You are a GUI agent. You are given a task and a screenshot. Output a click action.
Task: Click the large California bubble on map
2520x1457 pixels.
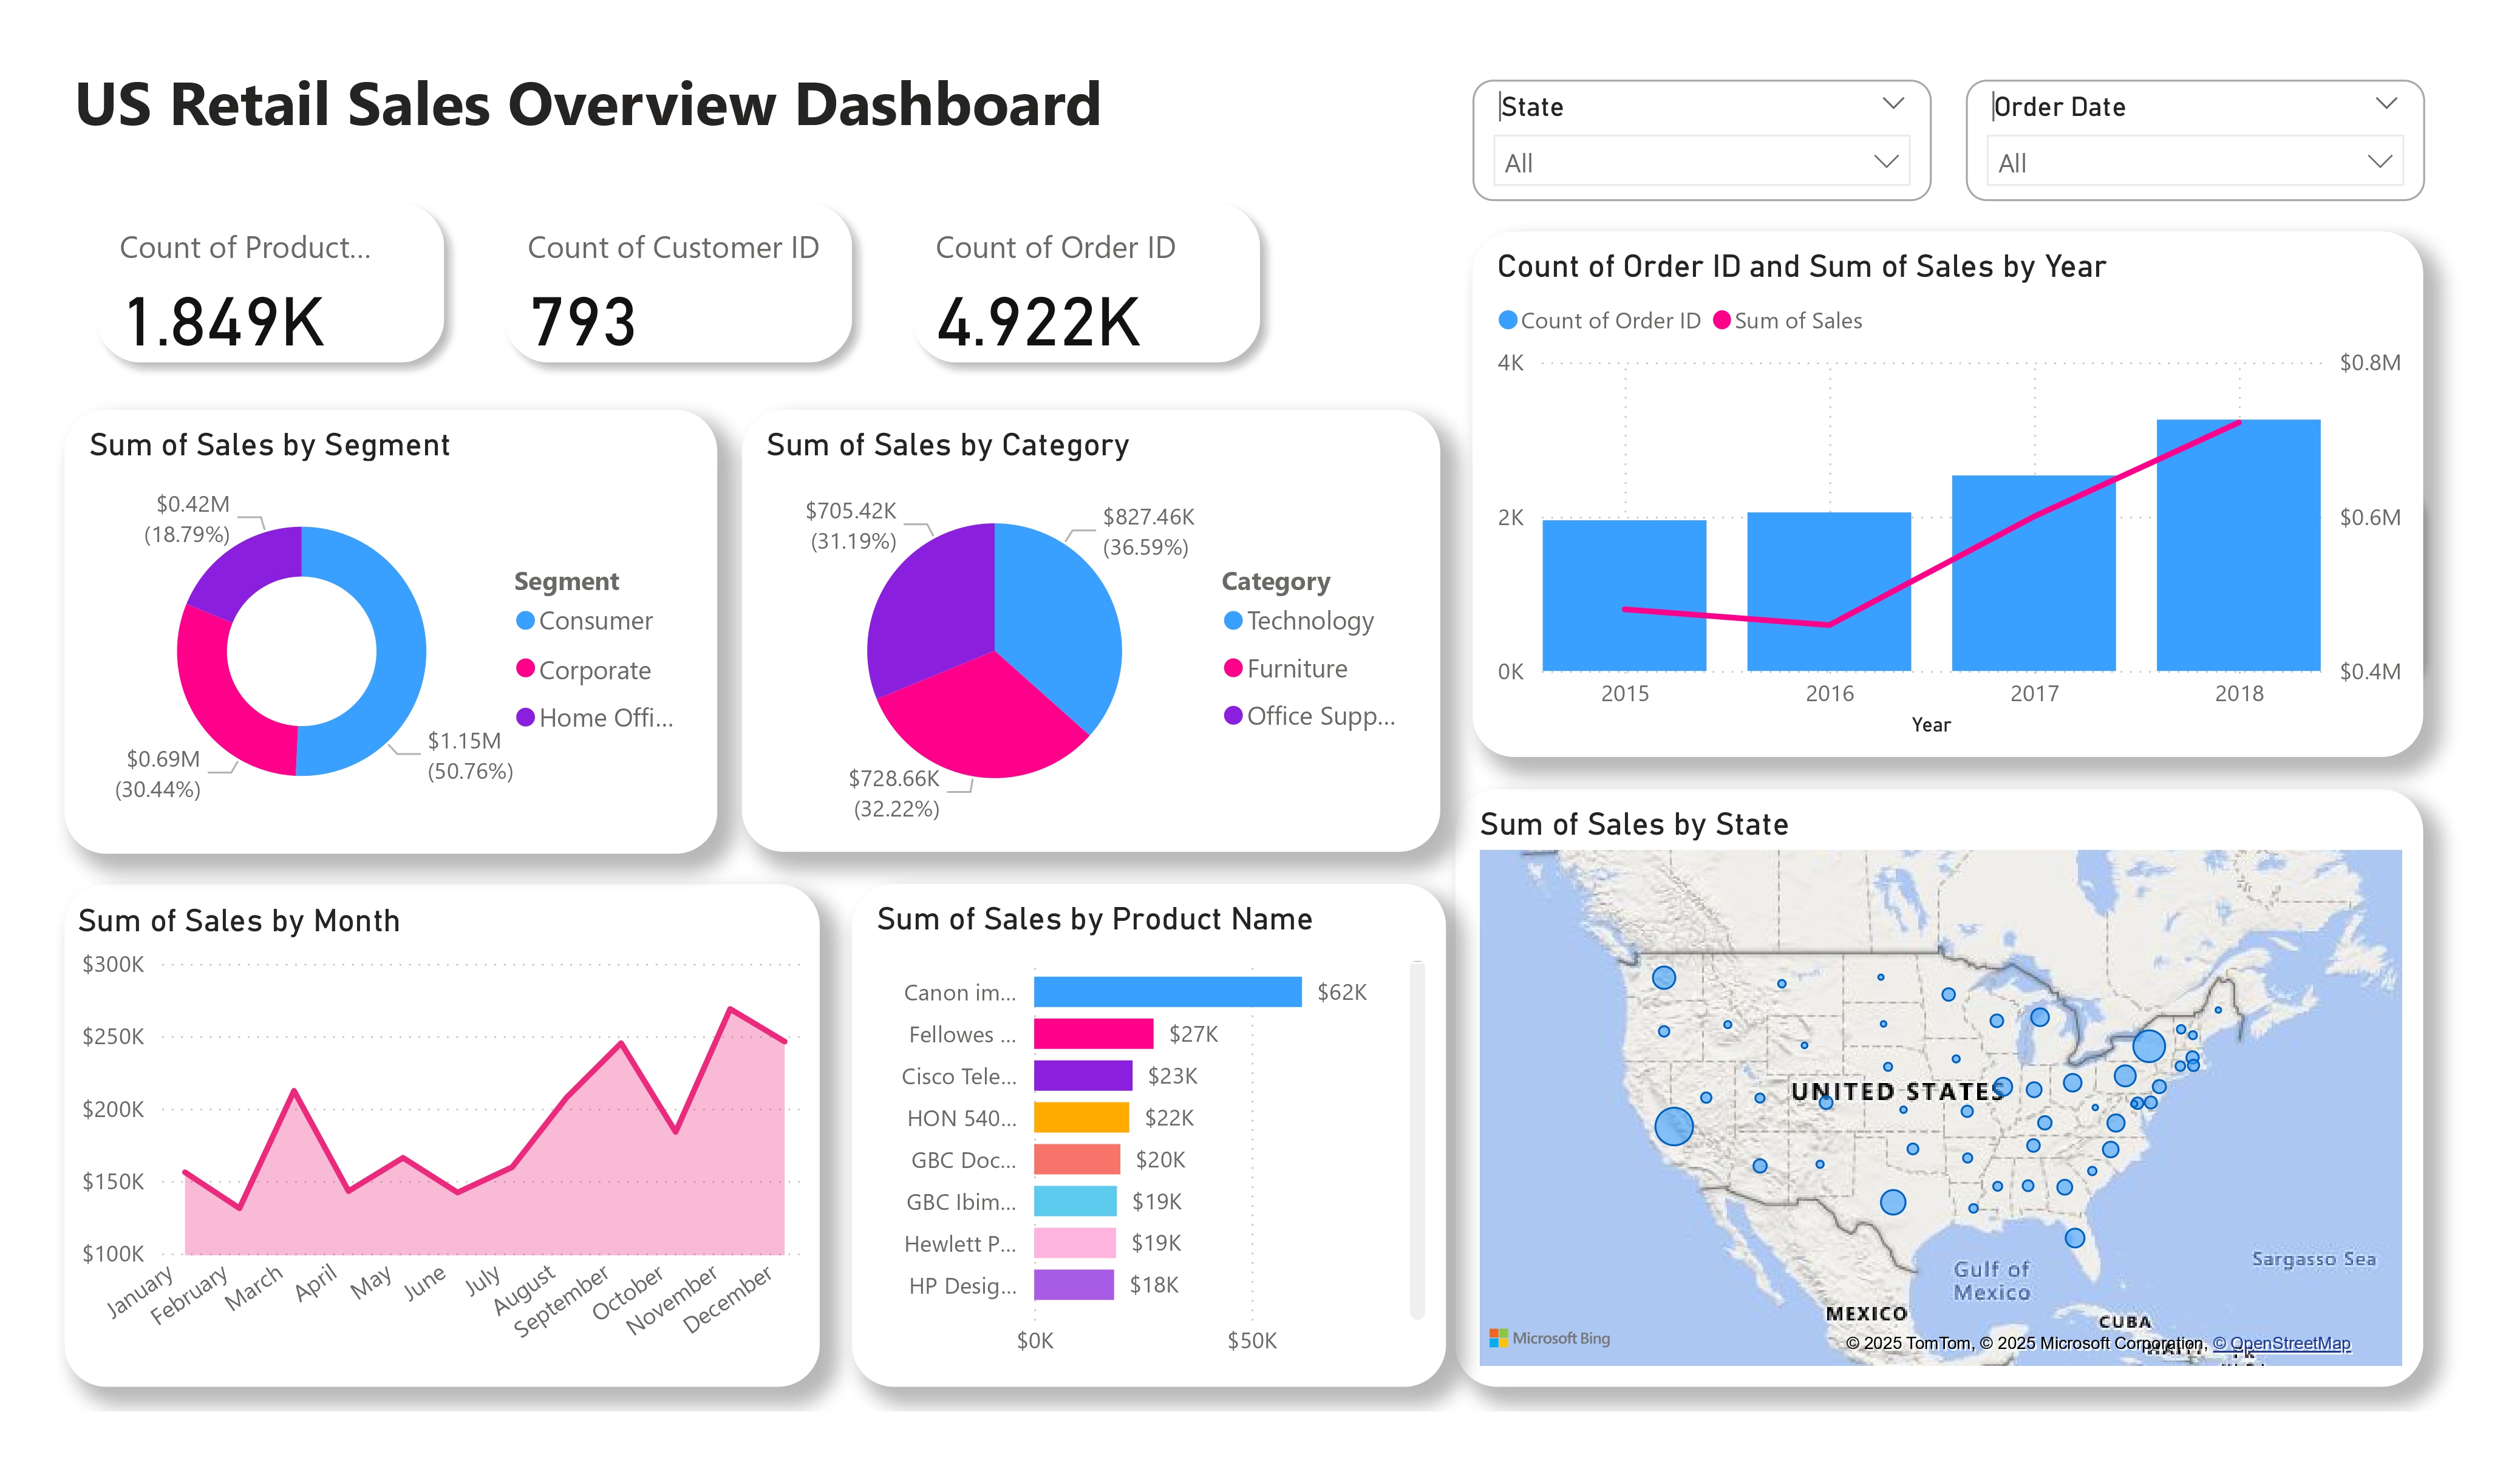[x=1673, y=1126]
